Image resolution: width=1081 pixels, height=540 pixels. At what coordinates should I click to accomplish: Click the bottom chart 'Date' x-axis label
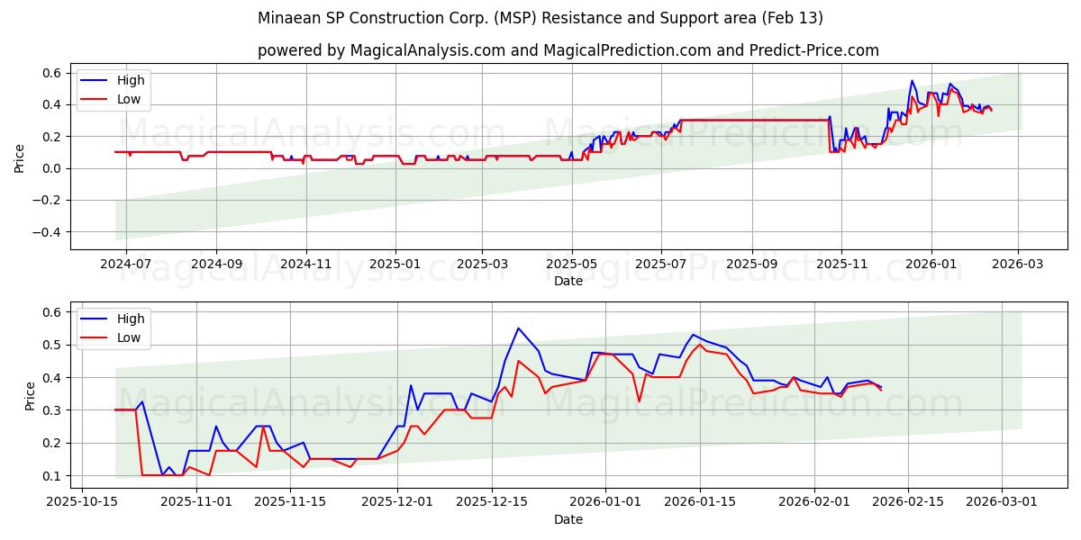pyautogui.click(x=568, y=519)
